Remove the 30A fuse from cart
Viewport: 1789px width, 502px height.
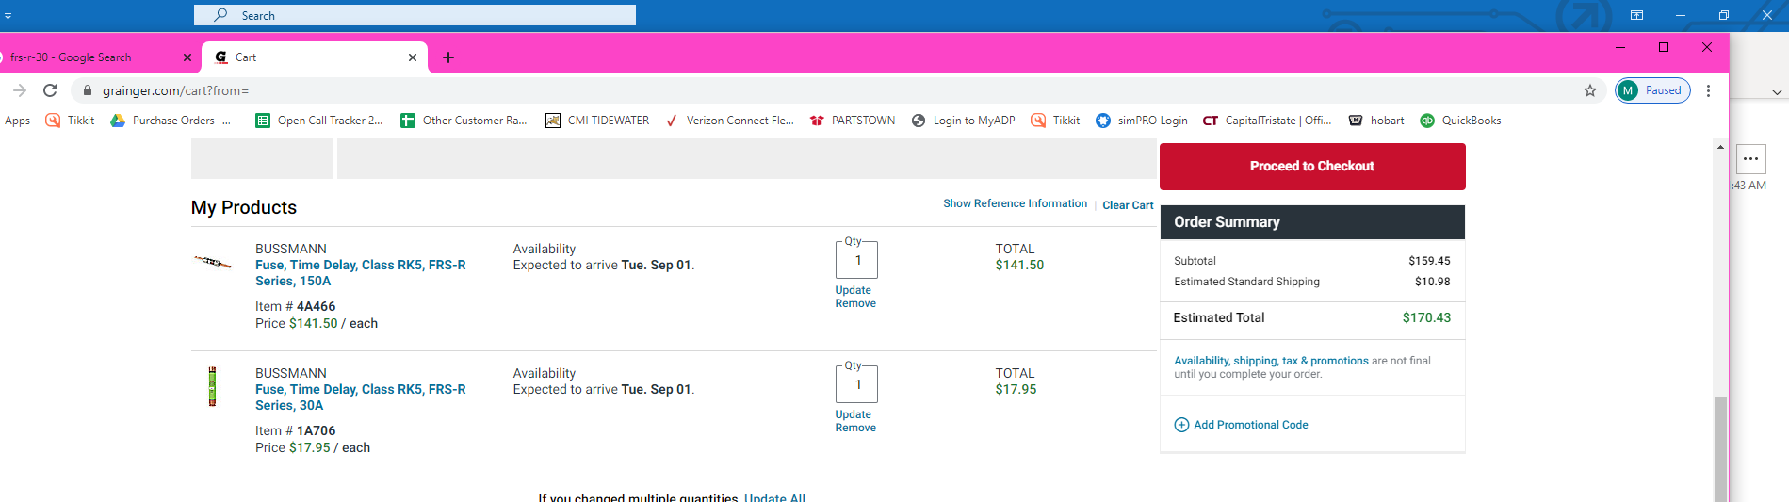855,428
